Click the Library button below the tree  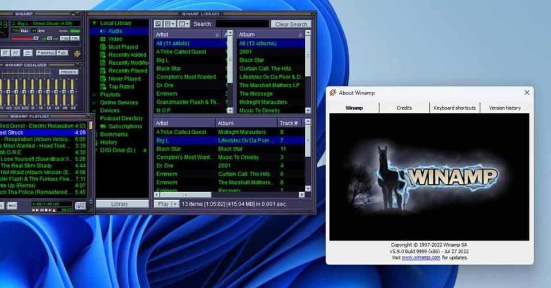click(x=119, y=204)
